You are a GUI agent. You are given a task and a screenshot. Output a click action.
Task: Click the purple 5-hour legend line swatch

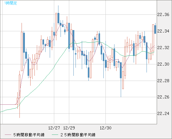pyautogui.click(x=8, y=135)
